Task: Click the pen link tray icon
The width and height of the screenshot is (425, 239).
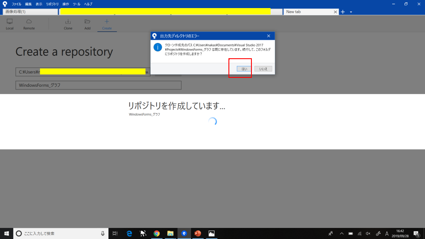Action: [x=378, y=233]
